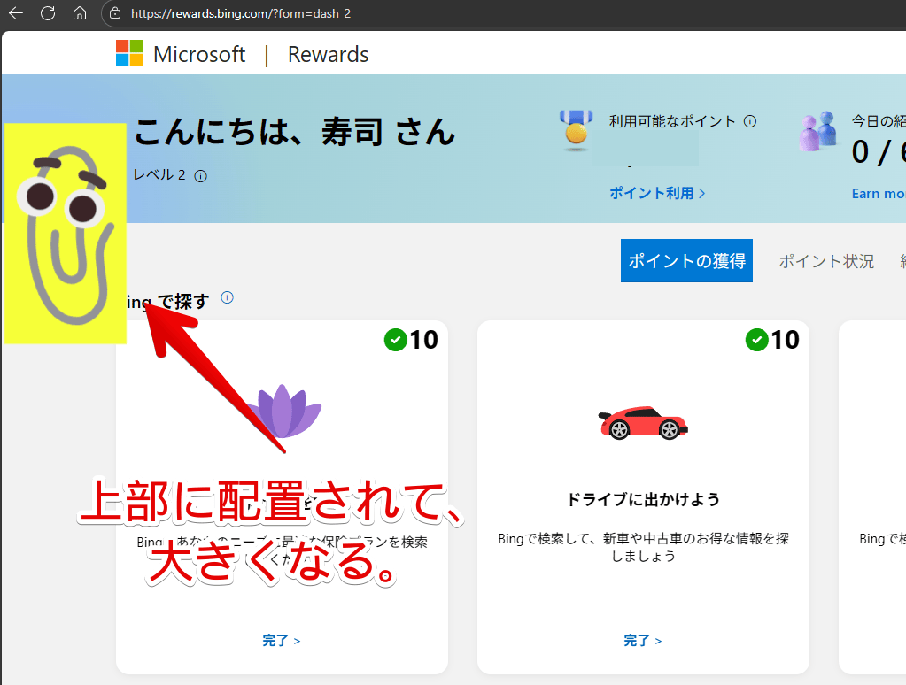Open the info icon next to 利用可能なポイント
This screenshot has height=685, width=906.
(750, 121)
